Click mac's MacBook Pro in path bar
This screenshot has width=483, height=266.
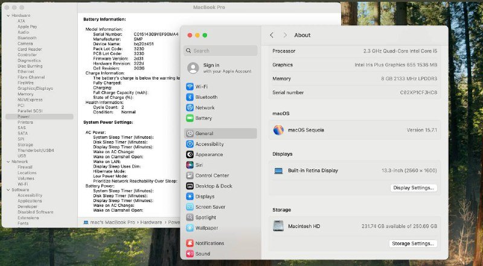(112, 222)
